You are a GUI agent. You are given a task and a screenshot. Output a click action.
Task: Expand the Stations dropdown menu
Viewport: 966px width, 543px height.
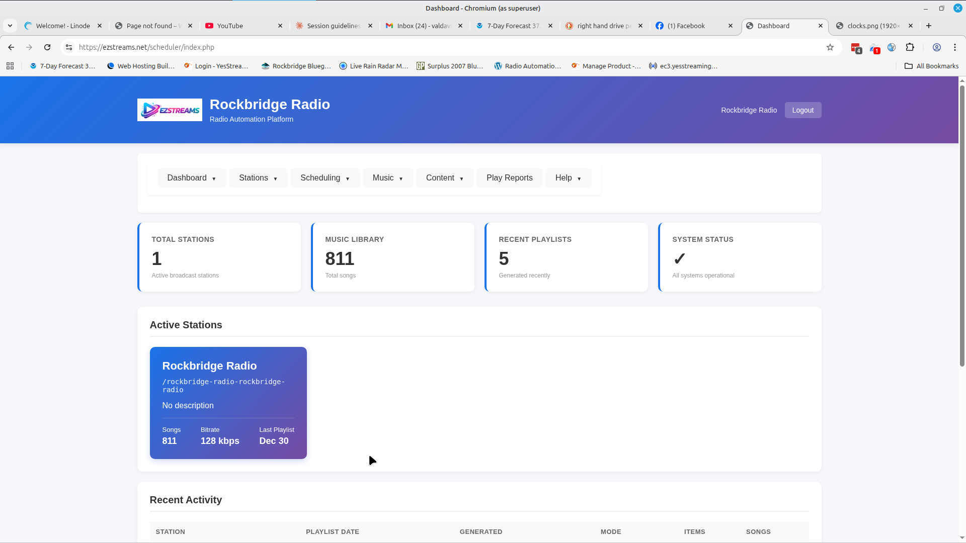click(x=258, y=177)
